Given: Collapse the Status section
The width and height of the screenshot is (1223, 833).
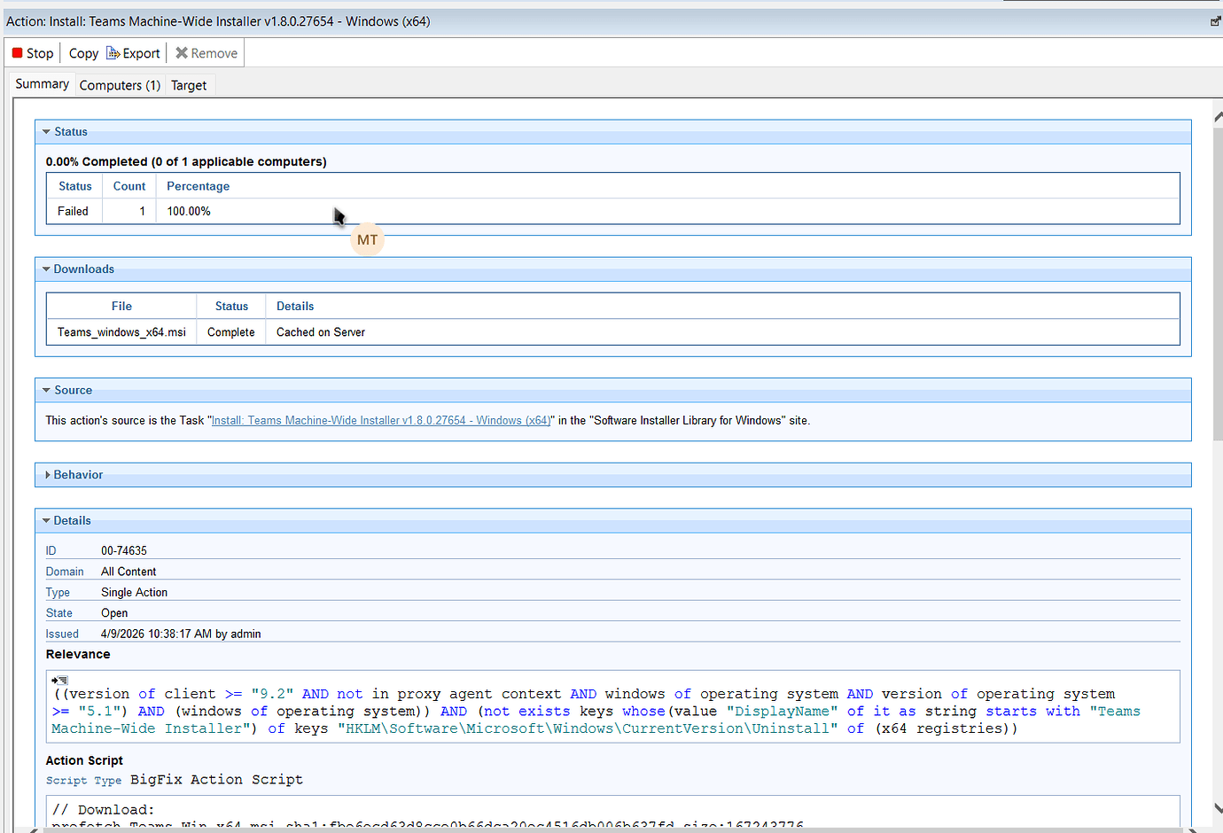Looking at the screenshot, I should coord(46,131).
